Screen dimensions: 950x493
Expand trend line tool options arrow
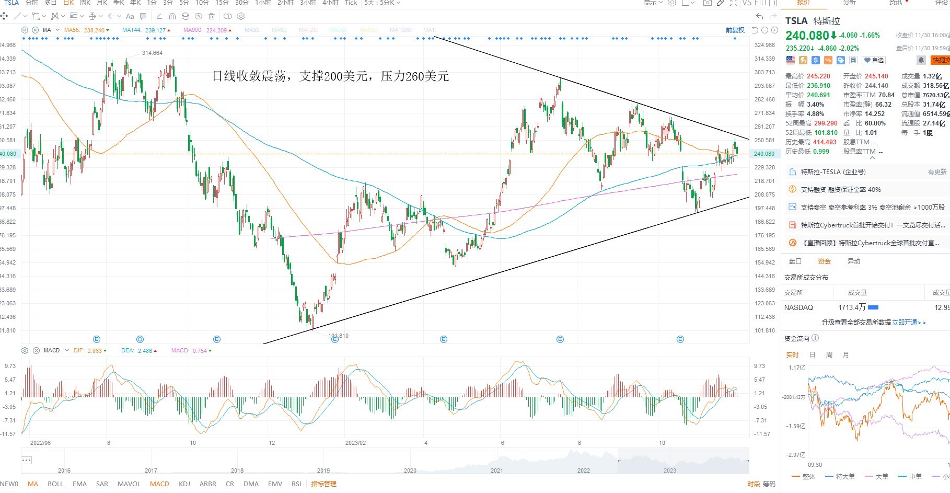coord(25,16)
